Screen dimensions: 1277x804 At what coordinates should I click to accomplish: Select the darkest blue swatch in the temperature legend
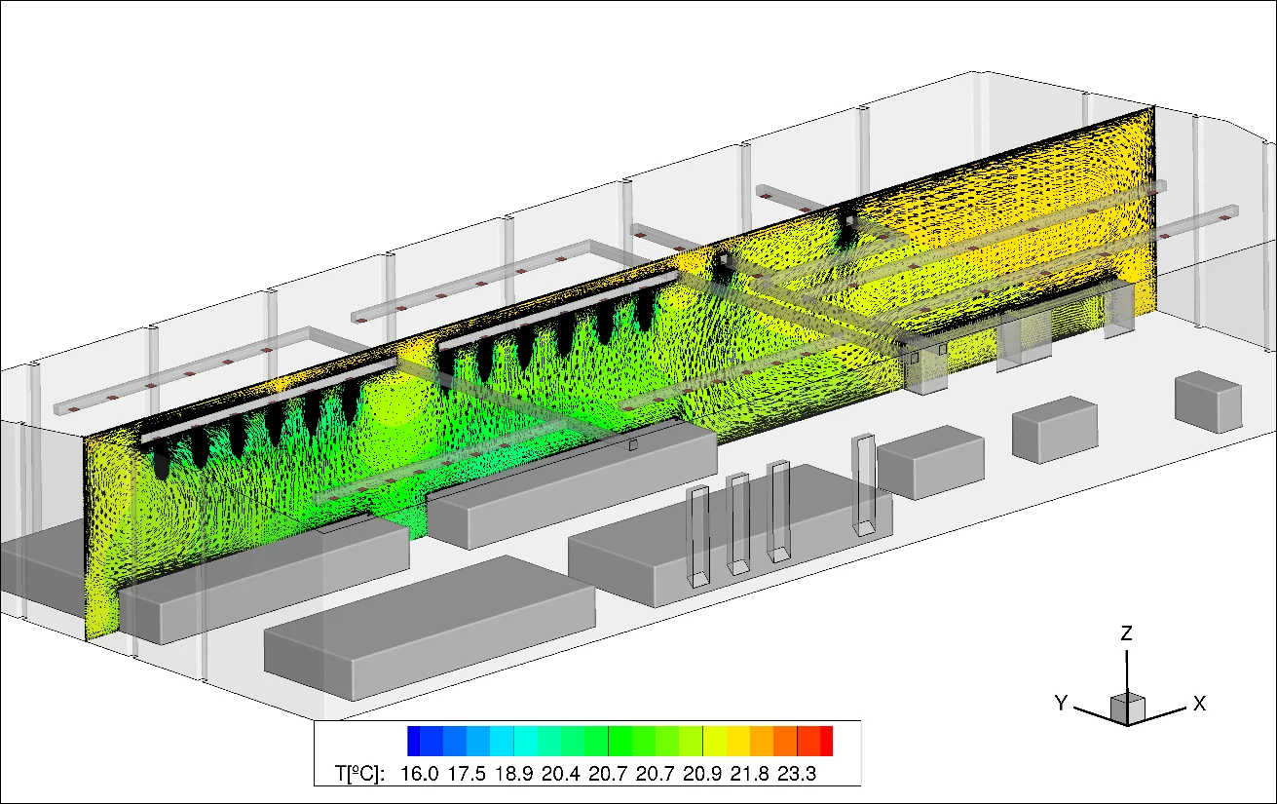(414, 742)
